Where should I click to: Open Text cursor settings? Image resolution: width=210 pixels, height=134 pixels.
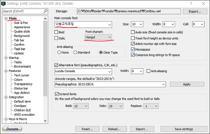[x=22, y=75]
